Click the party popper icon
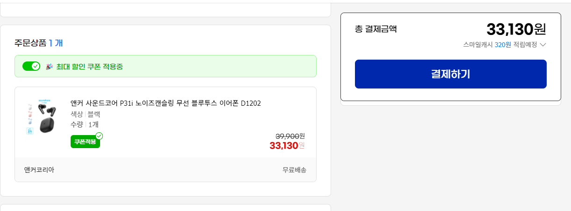This screenshot has height=211, width=571. coord(49,67)
